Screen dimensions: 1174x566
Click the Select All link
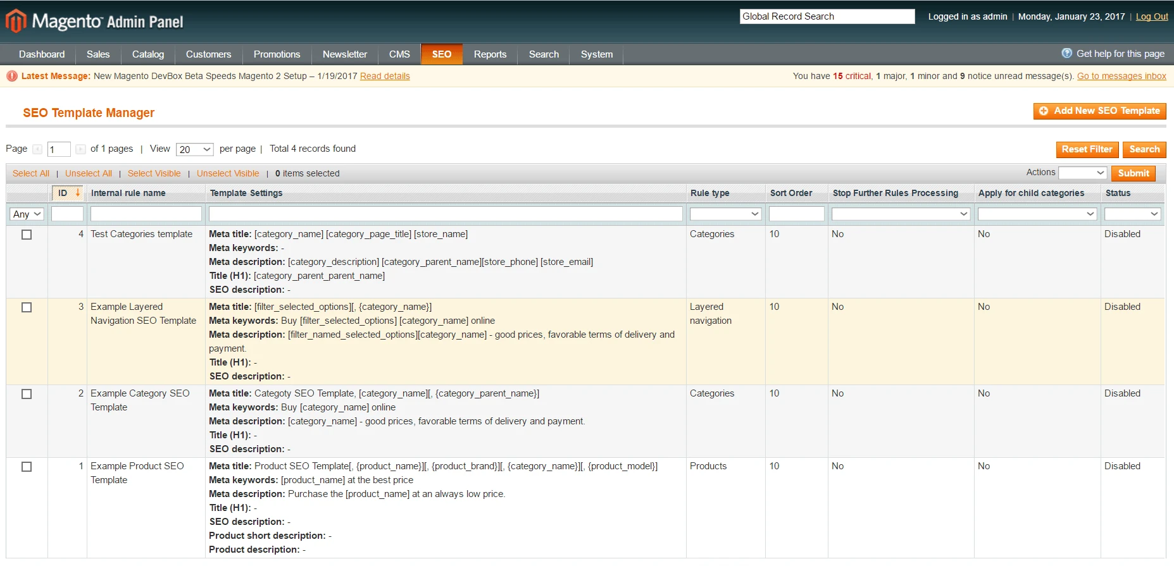tap(31, 173)
